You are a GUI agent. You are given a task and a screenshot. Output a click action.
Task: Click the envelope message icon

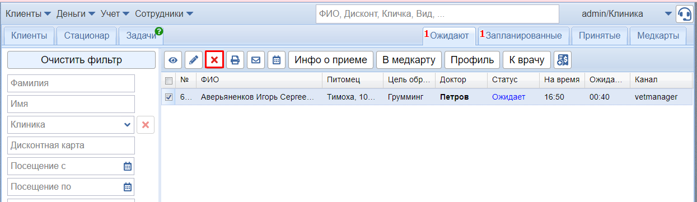pos(256,60)
